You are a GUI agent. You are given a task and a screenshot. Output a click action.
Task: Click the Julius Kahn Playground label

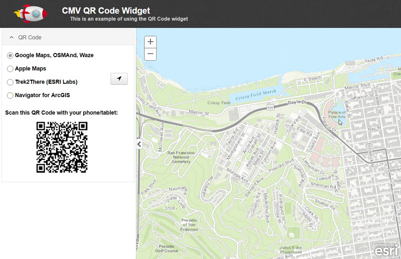coord(291,250)
